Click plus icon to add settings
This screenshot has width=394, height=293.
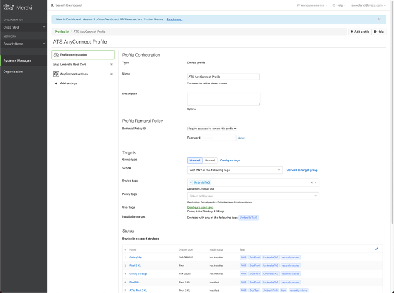tap(56, 83)
